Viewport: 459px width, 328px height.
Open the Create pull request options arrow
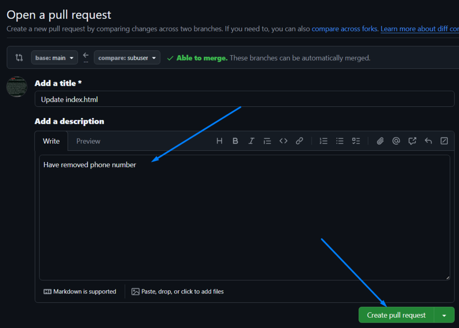(444, 315)
